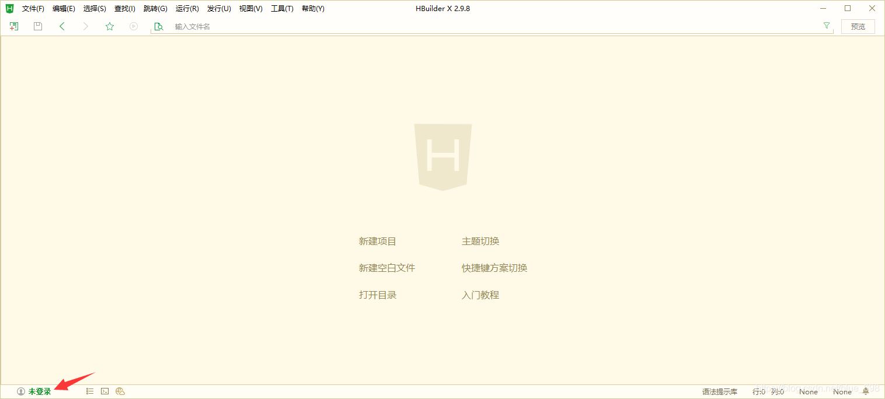Open file search with the magnifier document icon
The height and width of the screenshot is (399, 885).
158,26
